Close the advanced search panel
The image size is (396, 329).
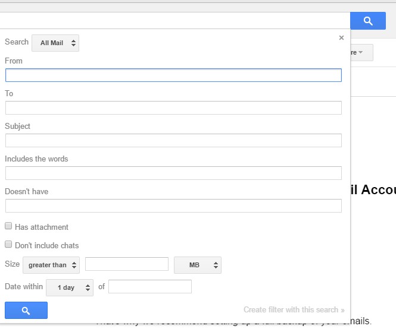click(x=341, y=38)
